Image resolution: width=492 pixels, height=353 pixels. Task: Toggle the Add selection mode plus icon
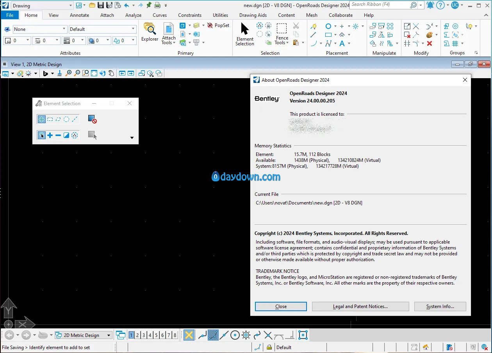(50, 135)
